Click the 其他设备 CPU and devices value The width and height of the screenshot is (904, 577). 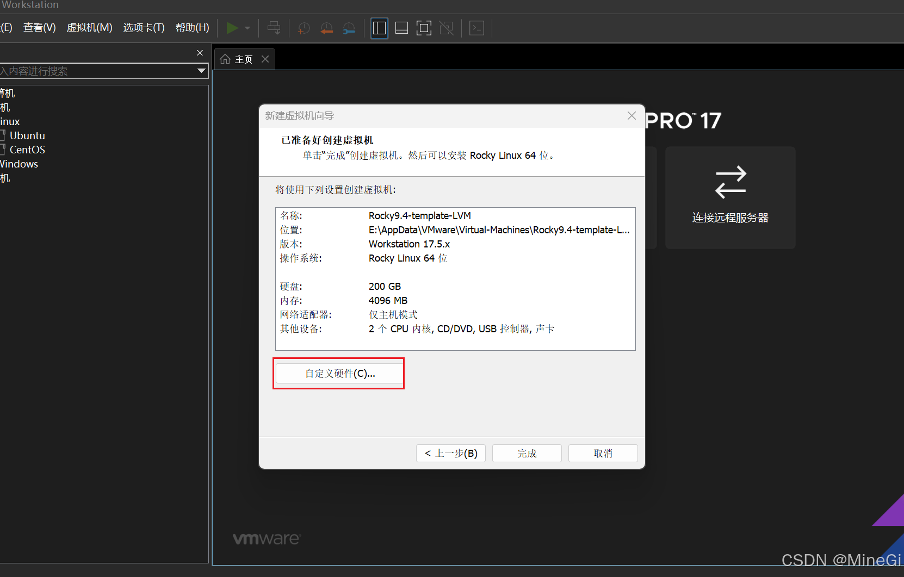click(x=462, y=329)
